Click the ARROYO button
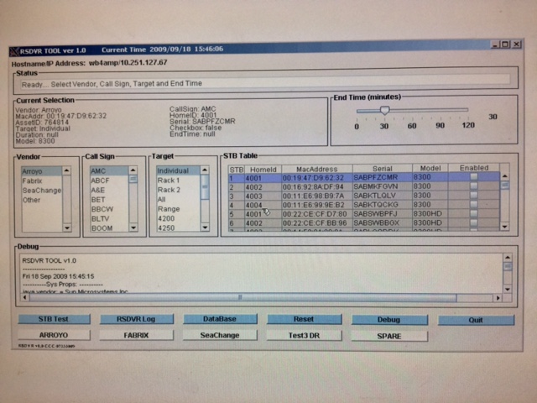537x403 pixels. coord(54,335)
